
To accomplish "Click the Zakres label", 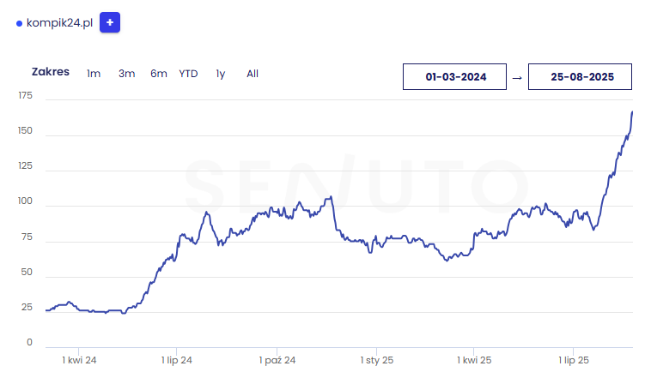I will 51,72.
